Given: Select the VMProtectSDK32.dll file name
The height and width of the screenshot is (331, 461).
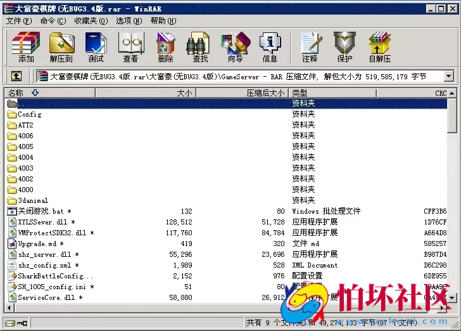Looking at the screenshot, I should [x=56, y=233].
